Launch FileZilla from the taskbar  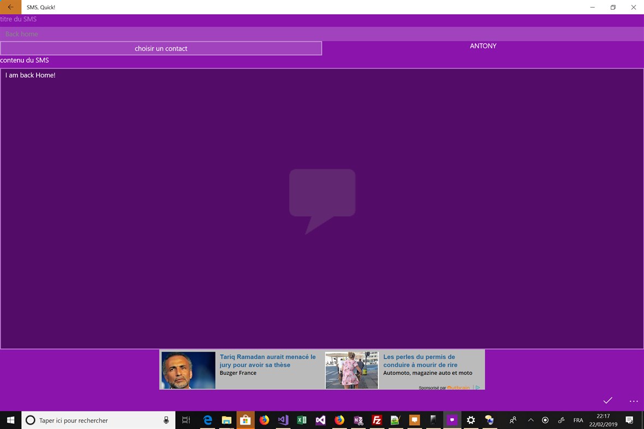pyautogui.click(x=376, y=420)
